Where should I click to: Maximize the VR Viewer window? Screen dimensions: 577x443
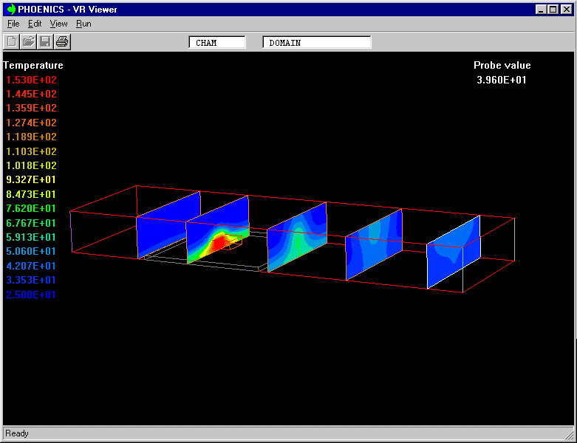click(553, 10)
